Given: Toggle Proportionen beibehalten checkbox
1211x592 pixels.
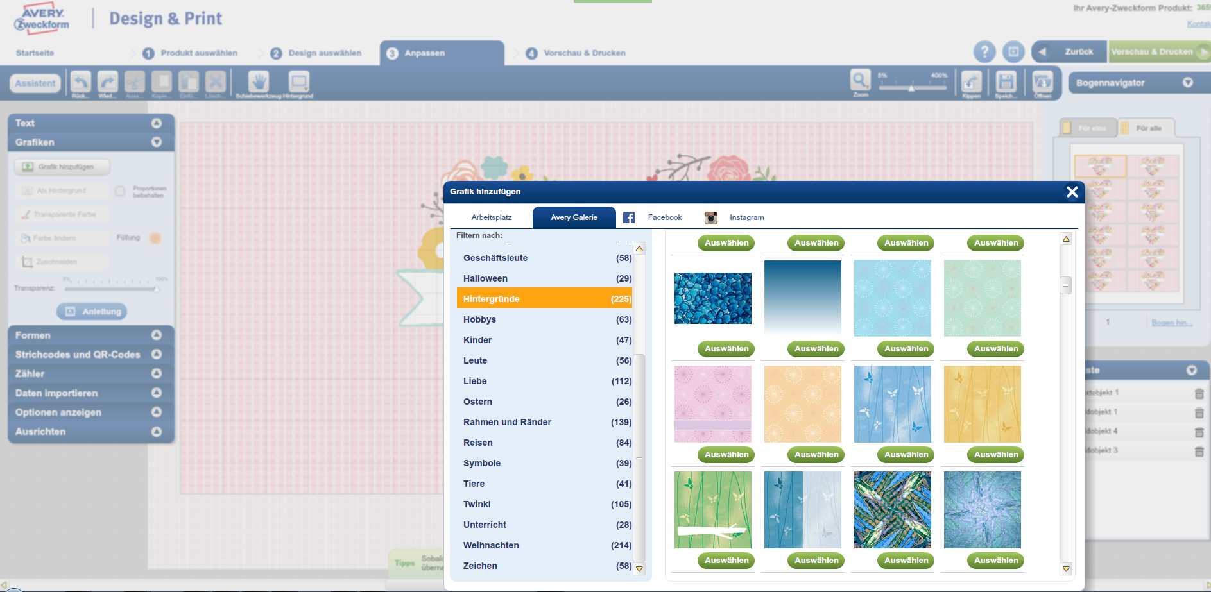Looking at the screenshot, I should click(x=120, y=191).
